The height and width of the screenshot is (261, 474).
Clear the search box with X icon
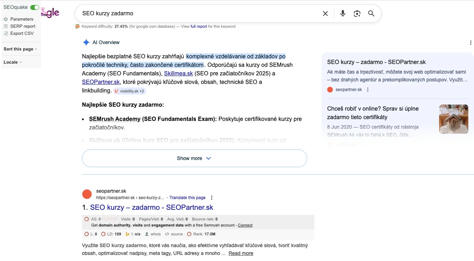[325, 14]
